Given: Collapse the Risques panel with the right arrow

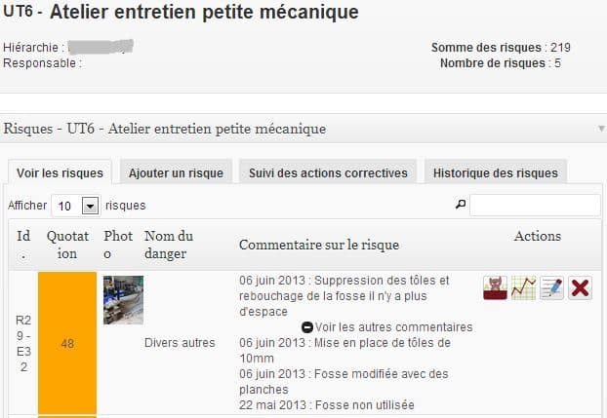Looking at the screenshot, I should point(601,129).
